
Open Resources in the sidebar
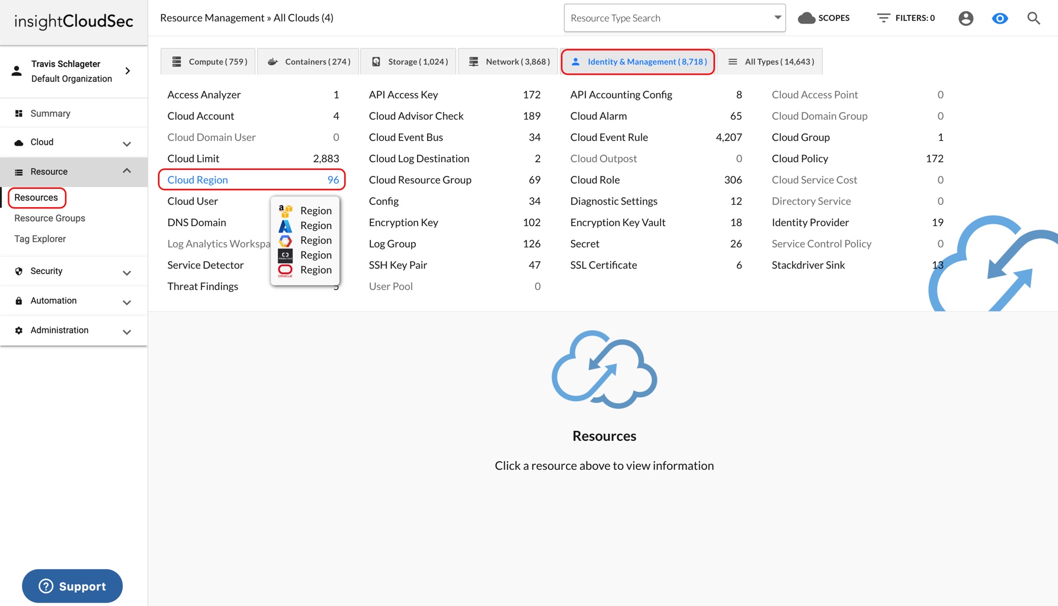click(x=36, y=198)
